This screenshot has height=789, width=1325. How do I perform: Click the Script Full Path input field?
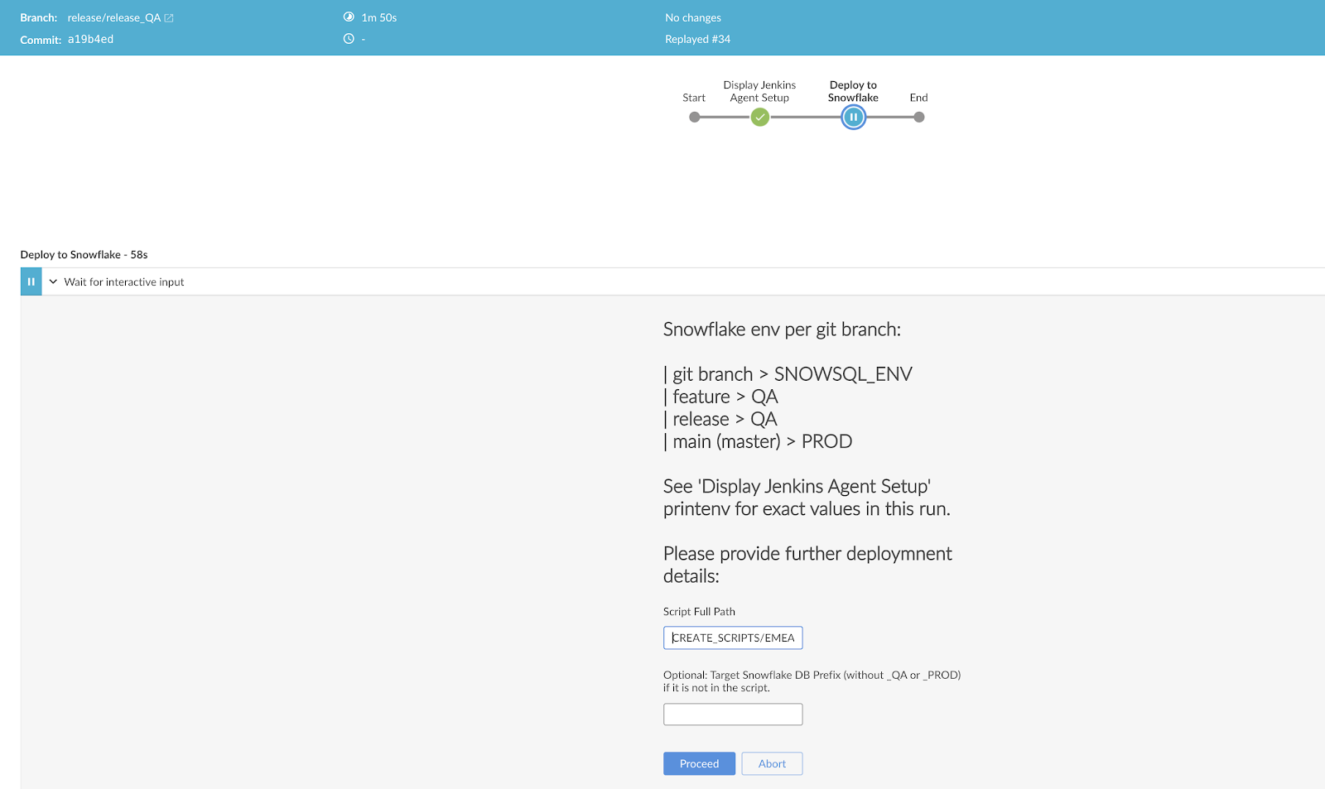click(733, 637)
